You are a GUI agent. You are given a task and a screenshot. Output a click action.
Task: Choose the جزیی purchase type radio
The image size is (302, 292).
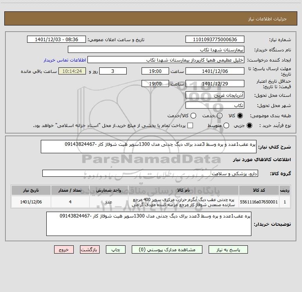point(249,125)
